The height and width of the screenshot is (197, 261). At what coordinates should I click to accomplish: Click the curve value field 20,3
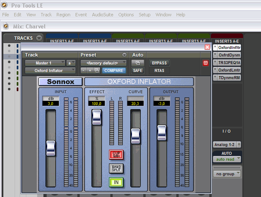pos(135,103)
